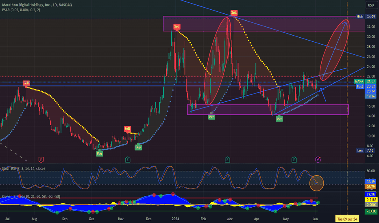
Task: Click the Buy signal label in late April
Action: pos(279,118)
